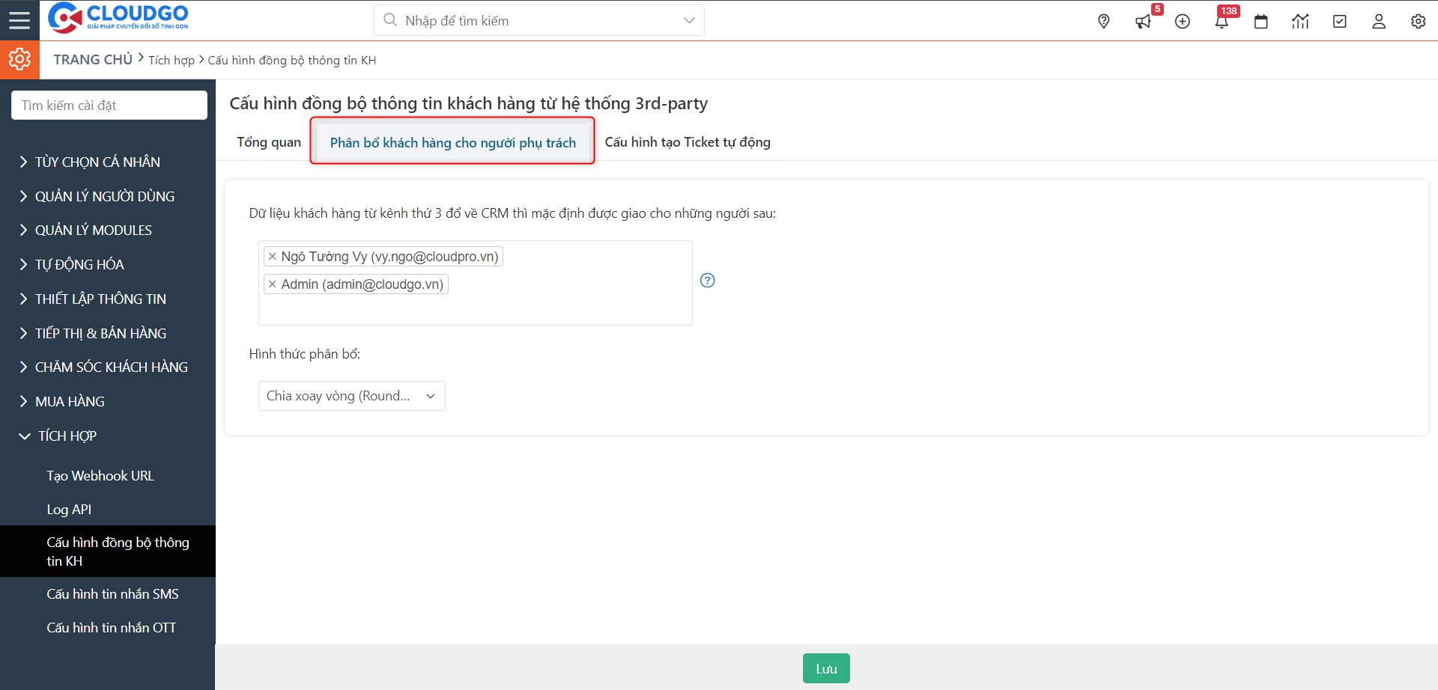Open the tasks checklist icon

tap(1340, 22)
